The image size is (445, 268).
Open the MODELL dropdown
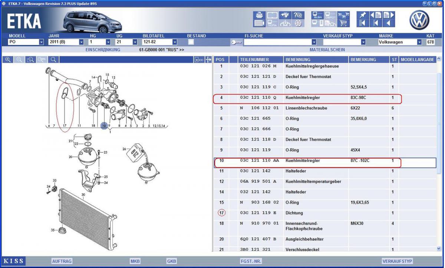click(x=41, y=42)
